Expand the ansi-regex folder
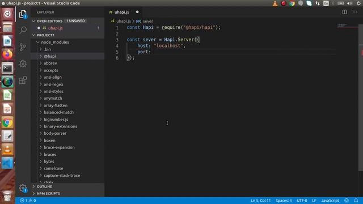The image size is (363, 204). point(41,84)
